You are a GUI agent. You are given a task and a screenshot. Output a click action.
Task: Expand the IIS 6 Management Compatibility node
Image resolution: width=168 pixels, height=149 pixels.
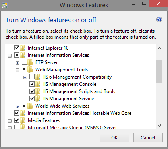(25, 77)
